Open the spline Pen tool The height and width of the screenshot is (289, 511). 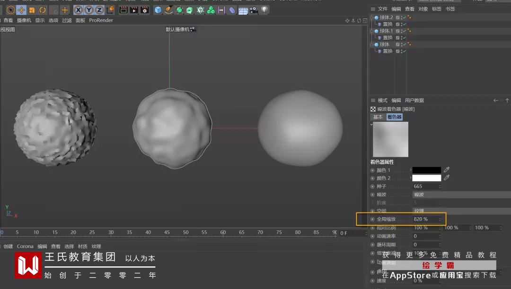(x=168, y=10)
